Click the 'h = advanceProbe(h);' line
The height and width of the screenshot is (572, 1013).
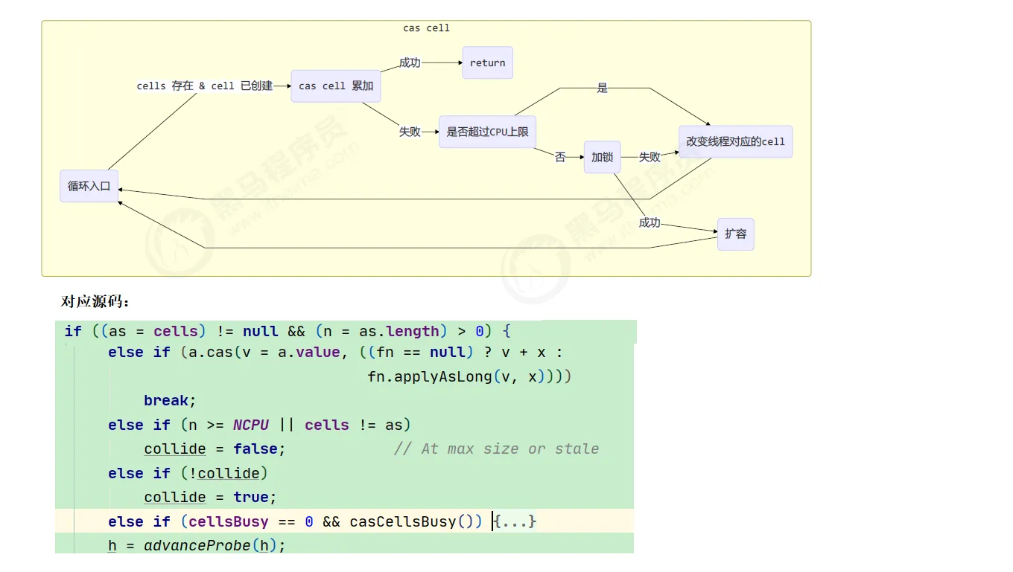197,546
